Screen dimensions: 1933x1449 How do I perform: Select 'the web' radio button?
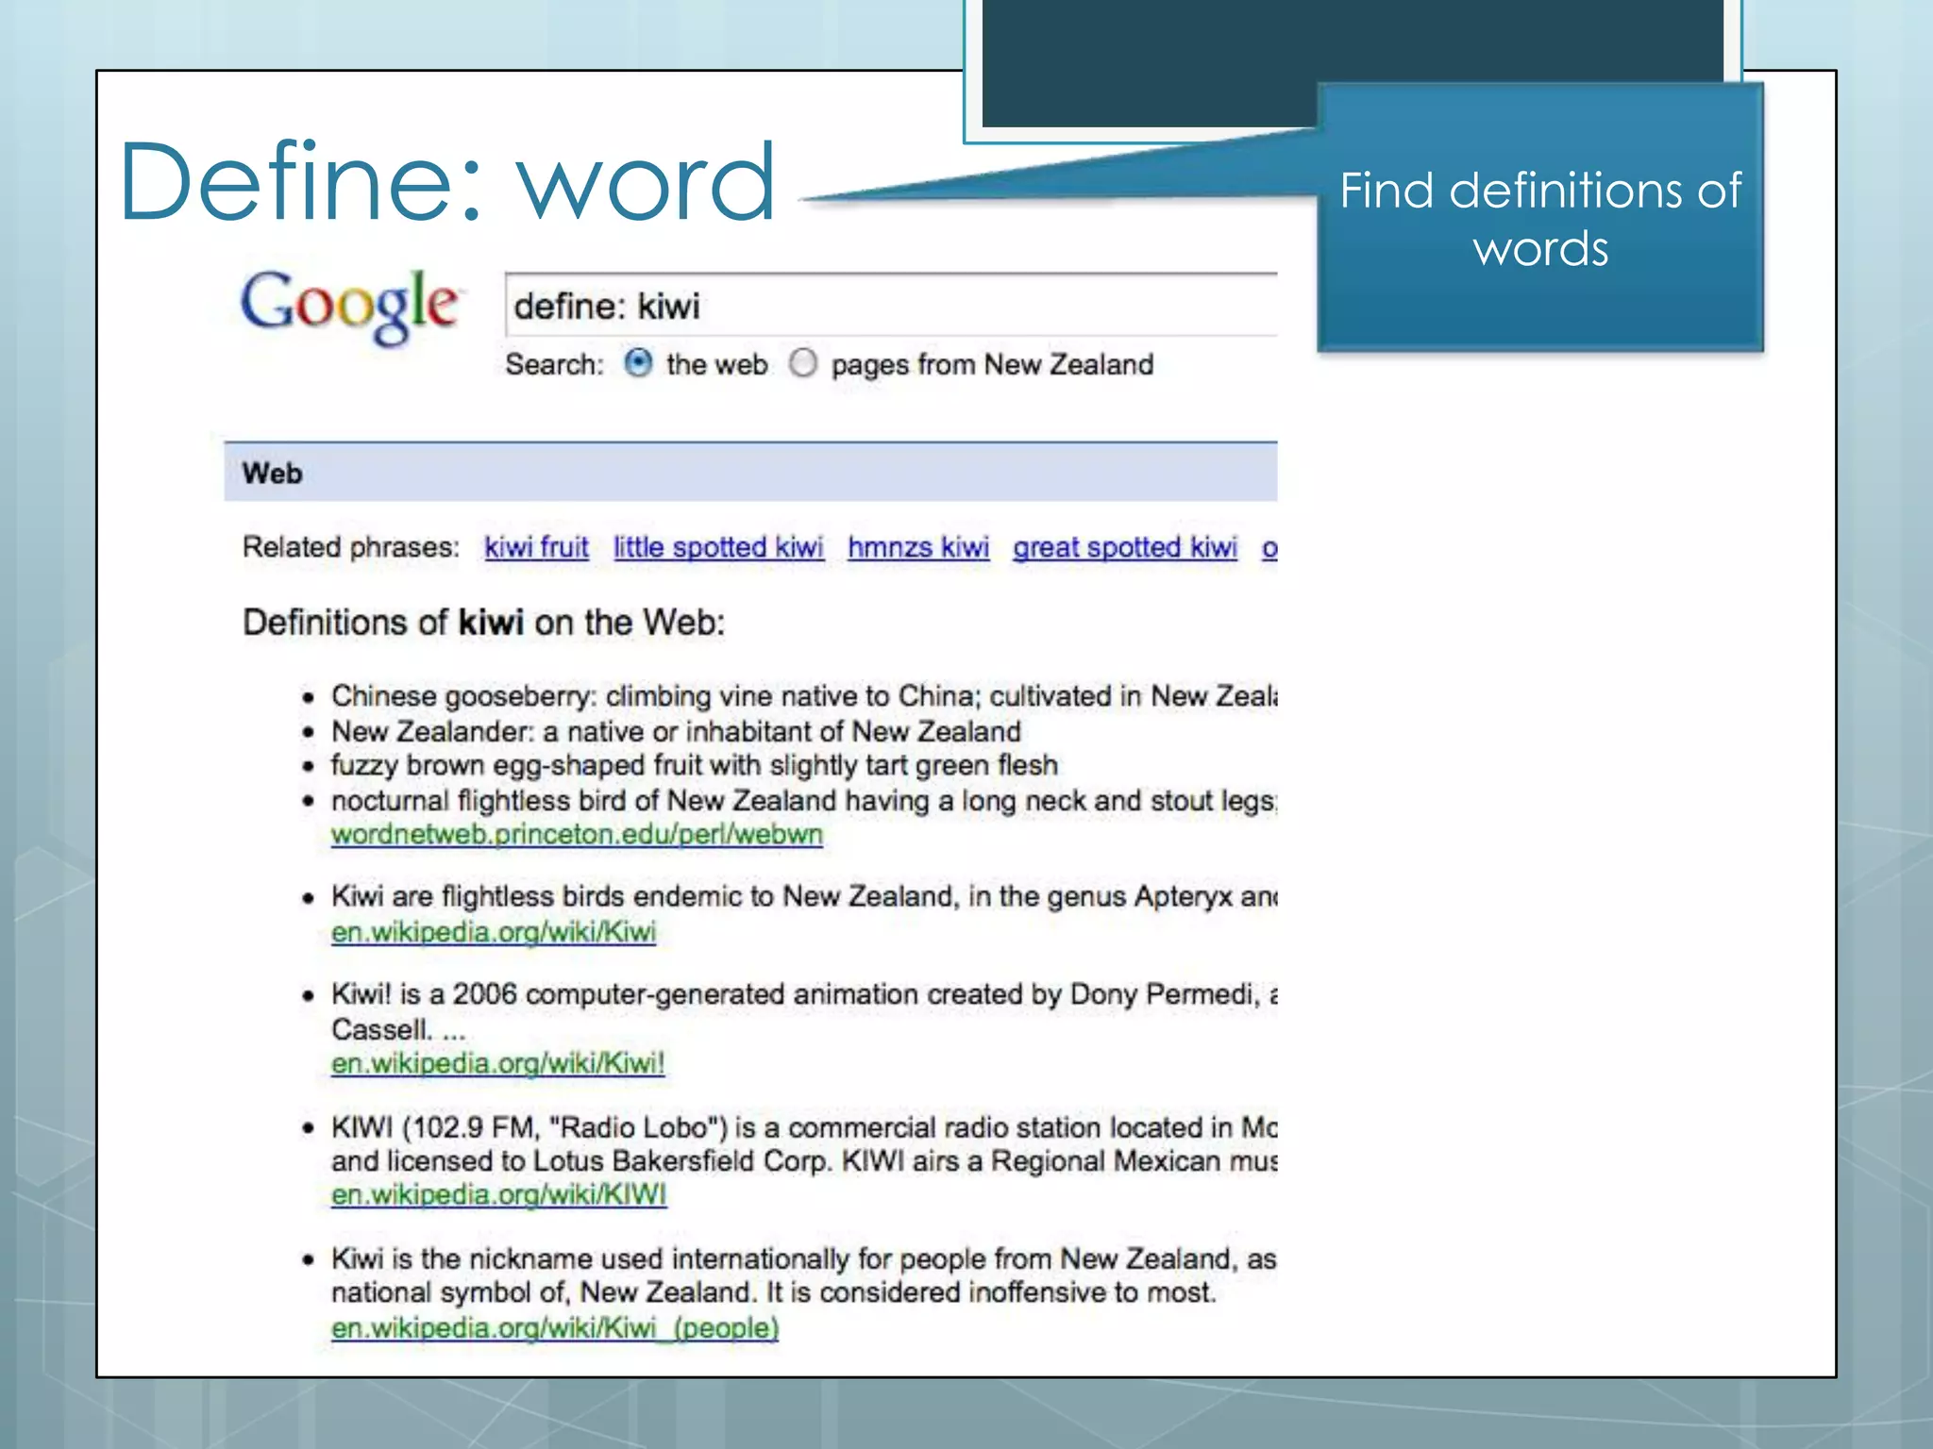pyautogui.click(x=638, y=363)
